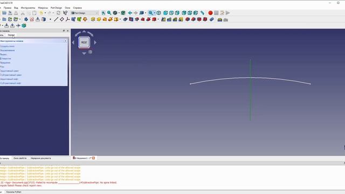Click the subtractive primitive red cube icon
The image size is (345, 194).
(x=154, y=19)
